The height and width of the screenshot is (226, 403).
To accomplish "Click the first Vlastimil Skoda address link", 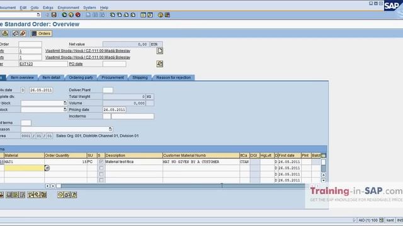I will tap(88, 51).
